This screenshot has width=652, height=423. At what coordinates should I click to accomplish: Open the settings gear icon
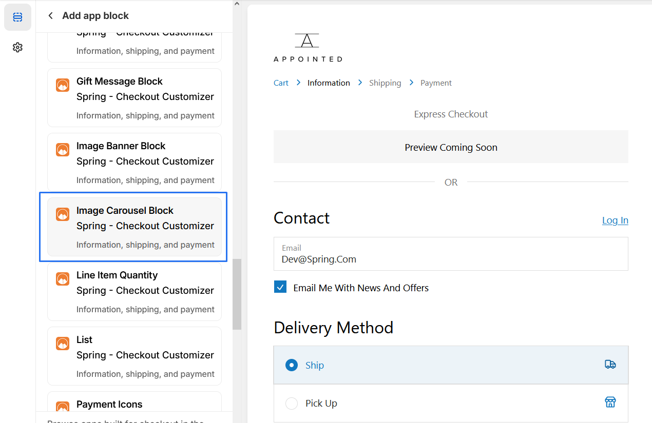click(x=17, y=48)
